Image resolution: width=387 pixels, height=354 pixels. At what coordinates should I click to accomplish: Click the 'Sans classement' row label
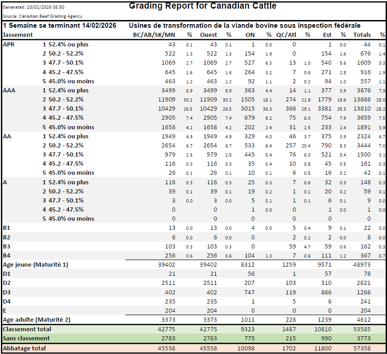point(26,338)
